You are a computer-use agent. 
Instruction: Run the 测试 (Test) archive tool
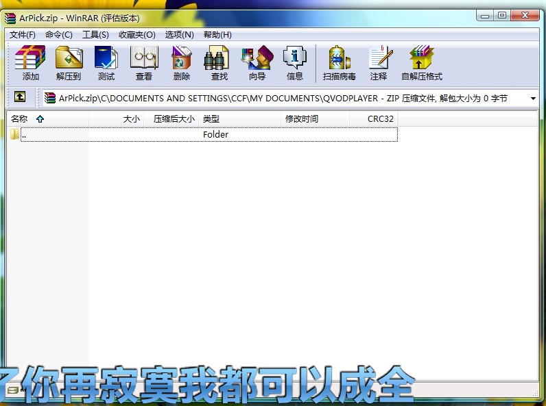pos(106,63)
